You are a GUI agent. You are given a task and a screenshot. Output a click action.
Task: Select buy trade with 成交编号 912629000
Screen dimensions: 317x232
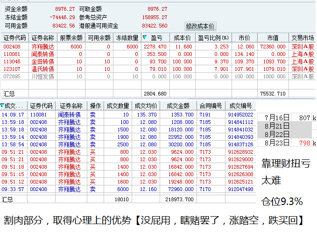coord(128,159)
